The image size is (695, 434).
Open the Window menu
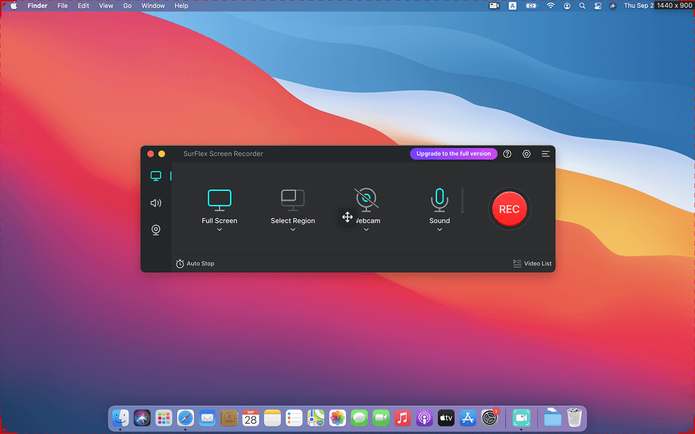coord(153,6)
